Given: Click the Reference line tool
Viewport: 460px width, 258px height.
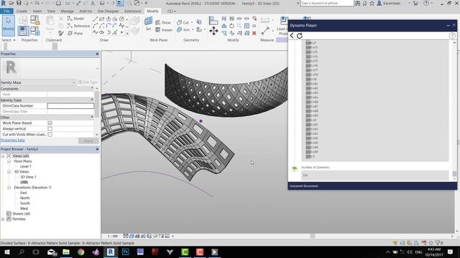Looking at the screenshot, I should pyautogui.click(x=78, y=26).
